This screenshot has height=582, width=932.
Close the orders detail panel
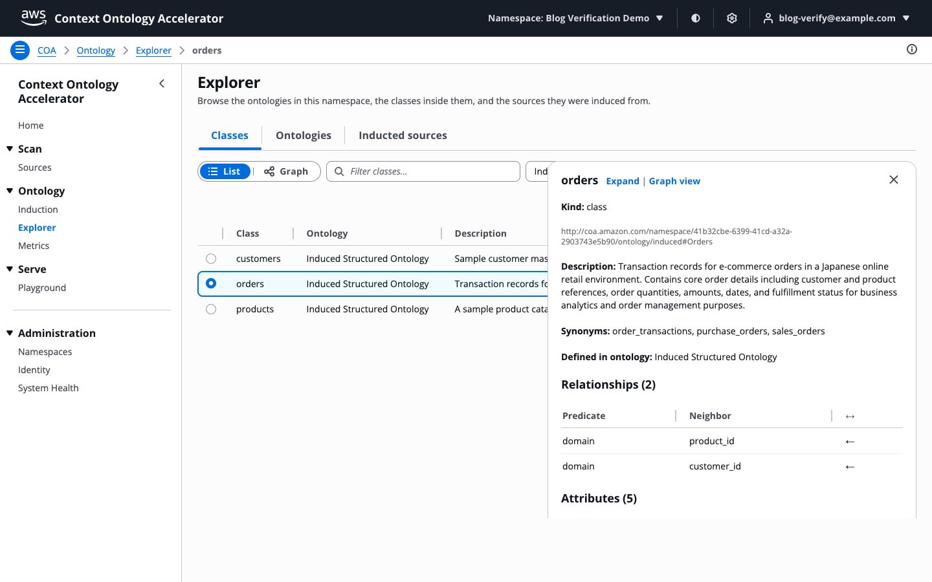tap(894, 180)
